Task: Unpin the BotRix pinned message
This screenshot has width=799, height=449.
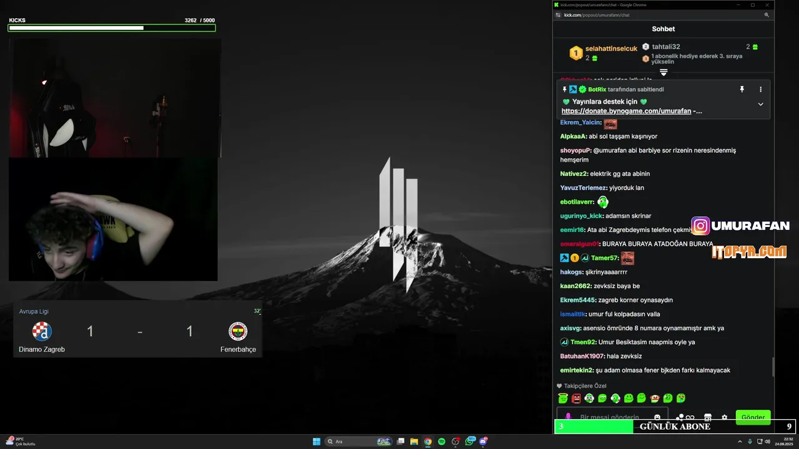Action: click(x=742, y=89)
